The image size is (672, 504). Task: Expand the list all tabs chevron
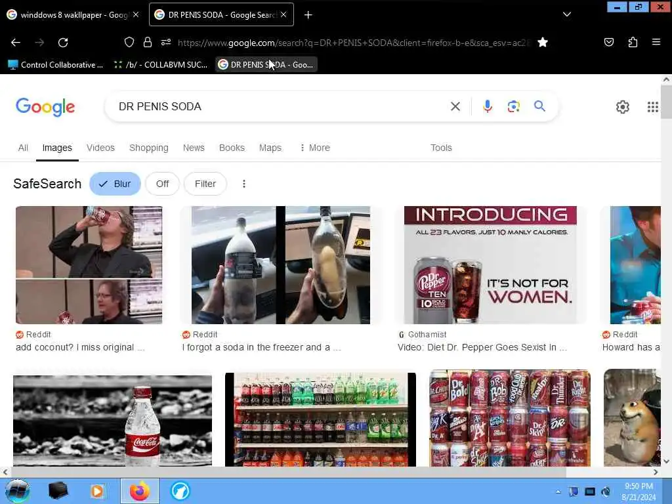566,14
